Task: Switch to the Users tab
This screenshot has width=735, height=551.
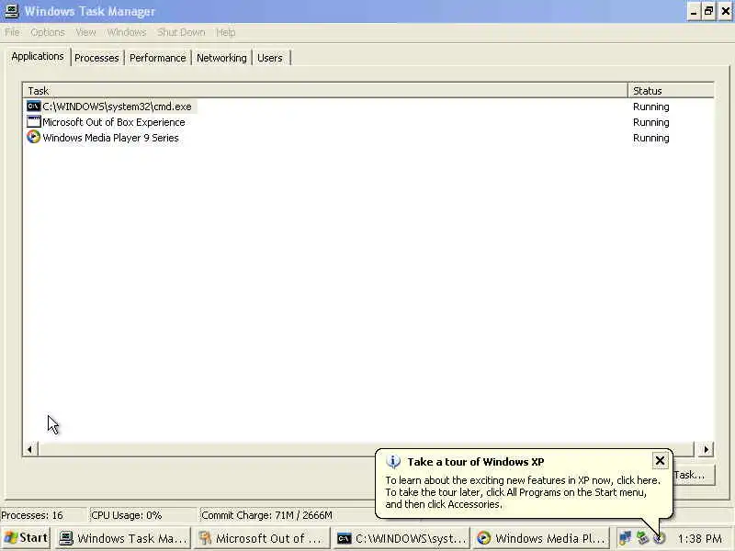Action: click(270, 58)
